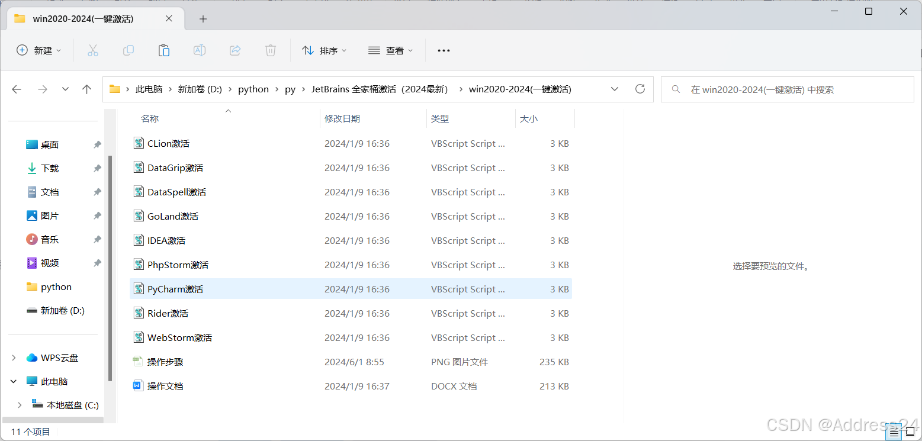This screenshot has width=922, height=441.
Task: Select the Rider激活 file
Action: 351,313
